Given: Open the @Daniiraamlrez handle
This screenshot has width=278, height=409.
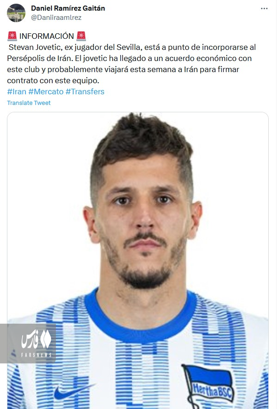Looking at the screenshot, I should coord(56,18).
